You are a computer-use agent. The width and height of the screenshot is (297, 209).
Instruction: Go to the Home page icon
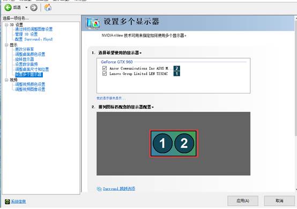tap(48, 8)
